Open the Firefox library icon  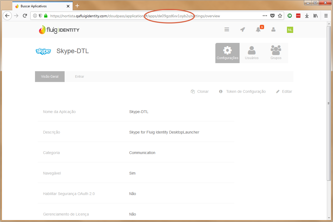click(316, 16)
